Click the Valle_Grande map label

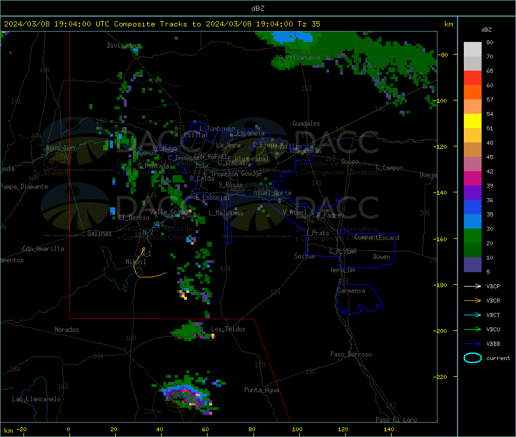coord(171,211)
